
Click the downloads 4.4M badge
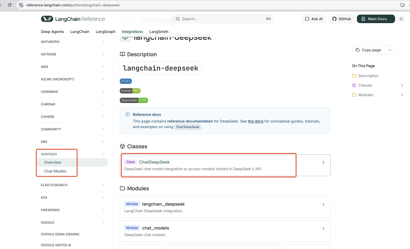(134, 100)
